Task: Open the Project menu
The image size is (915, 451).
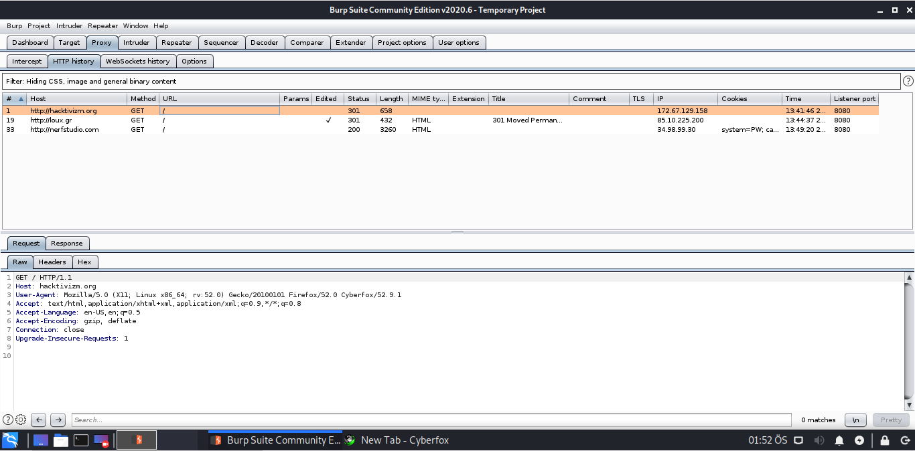Action: pyautogui.click(x=39, y=25)
